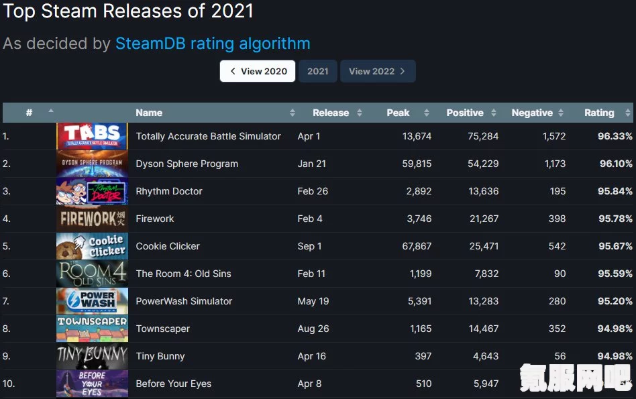
Task: Open the Cookie Clicker thumbnail image
Action: [92, 246]
